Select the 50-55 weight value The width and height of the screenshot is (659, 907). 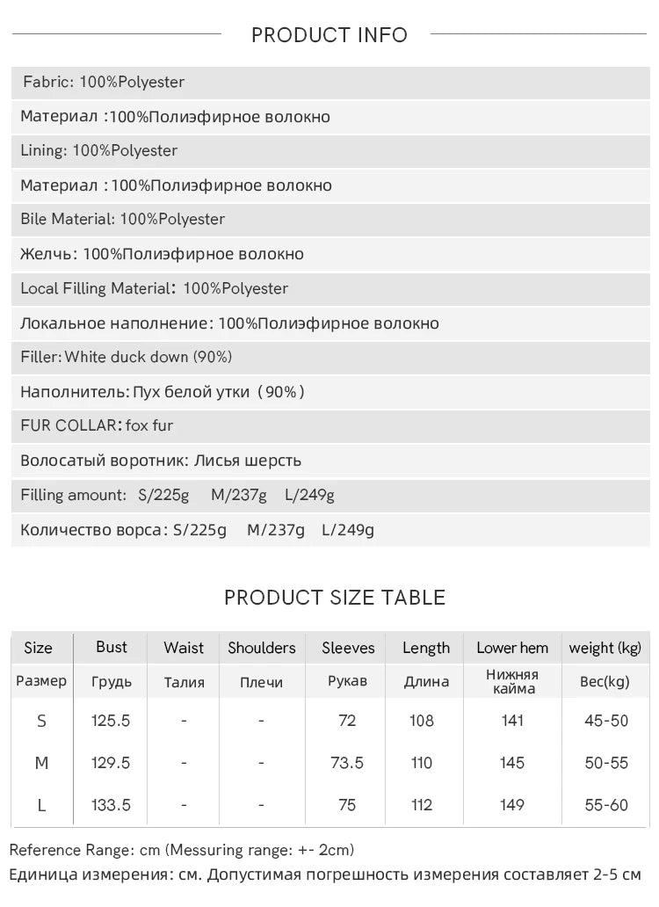click(x=605, y=763)
